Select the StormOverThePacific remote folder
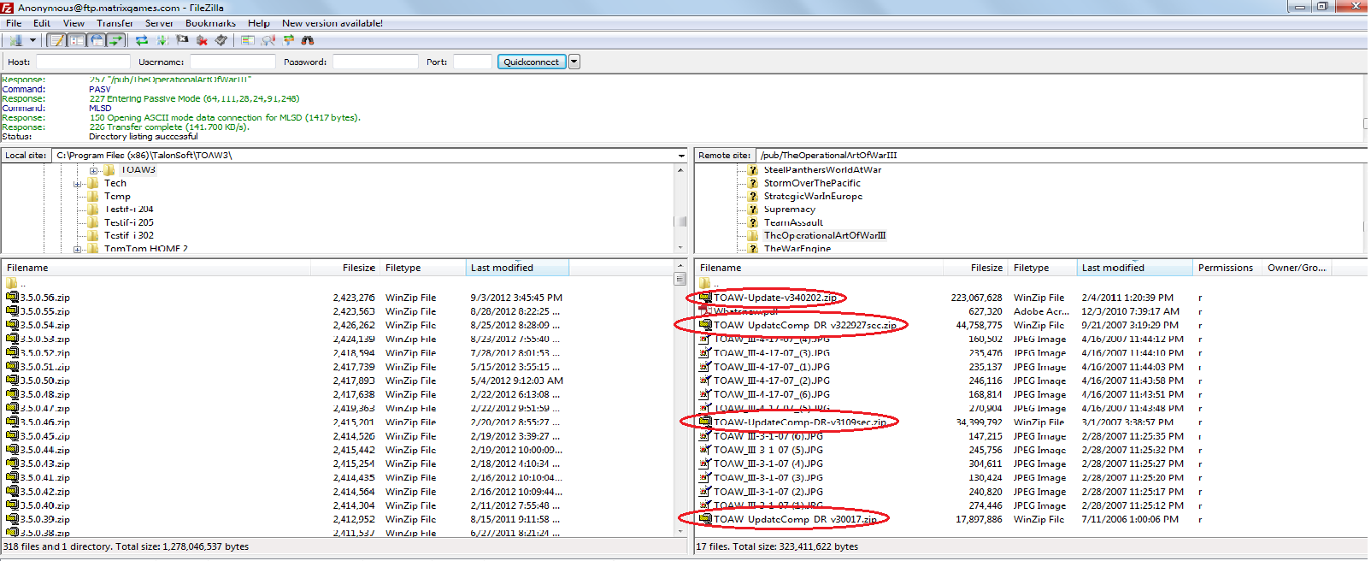The height and width of the screenshot is (561, 1371). click(812, 183)
